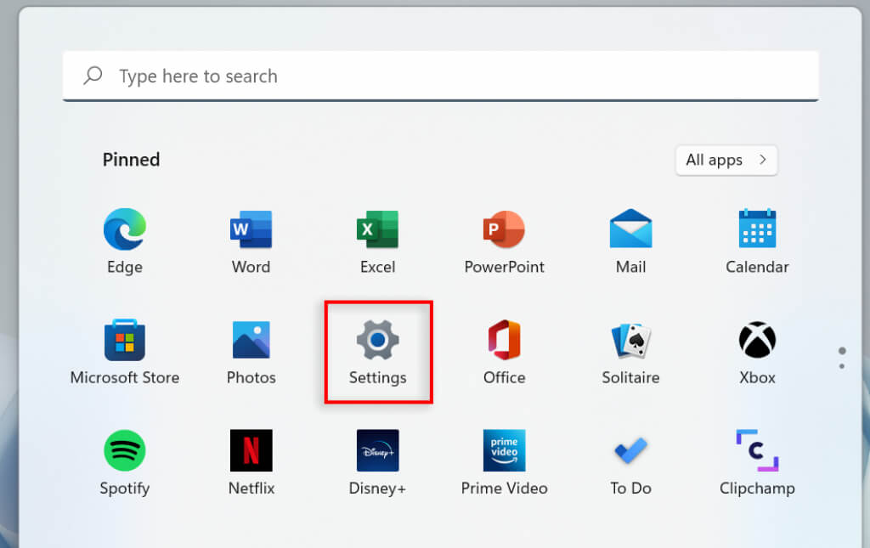Launch Word from pinned apps
Screen dimensions: 870x548
click(x=251, y=229)
